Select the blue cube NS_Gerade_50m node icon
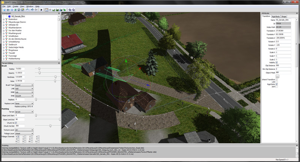 [9, 16]
